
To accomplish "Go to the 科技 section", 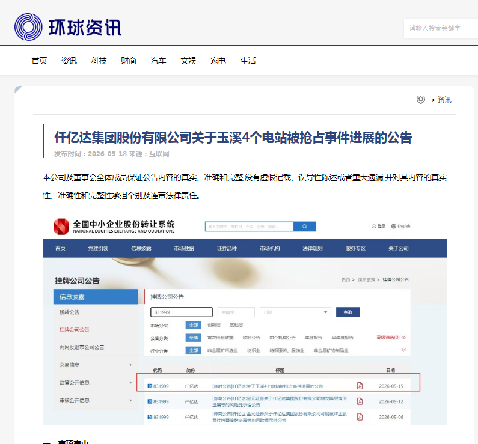I will click(x=99, y=61).
